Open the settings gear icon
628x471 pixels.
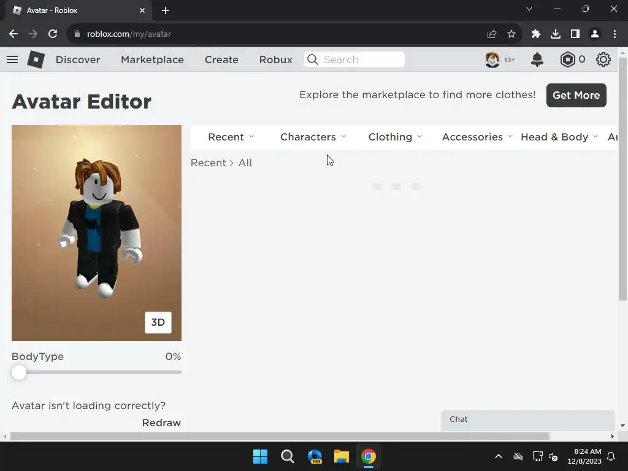click(603, 59)
